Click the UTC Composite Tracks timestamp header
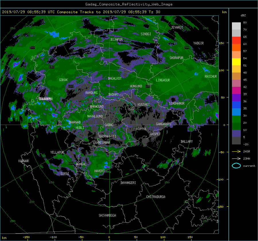This screenshot has width=258, height=241. (x=81, y=12)
